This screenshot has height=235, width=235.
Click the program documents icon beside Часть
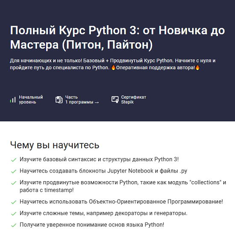(59, 100)
